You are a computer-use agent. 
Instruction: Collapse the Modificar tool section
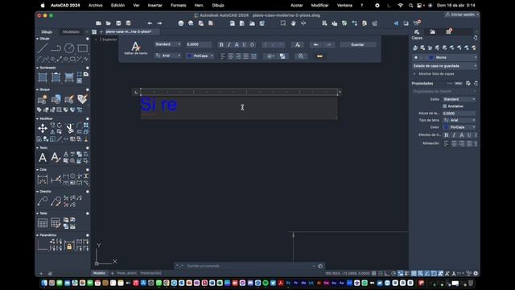click(37, 118)
